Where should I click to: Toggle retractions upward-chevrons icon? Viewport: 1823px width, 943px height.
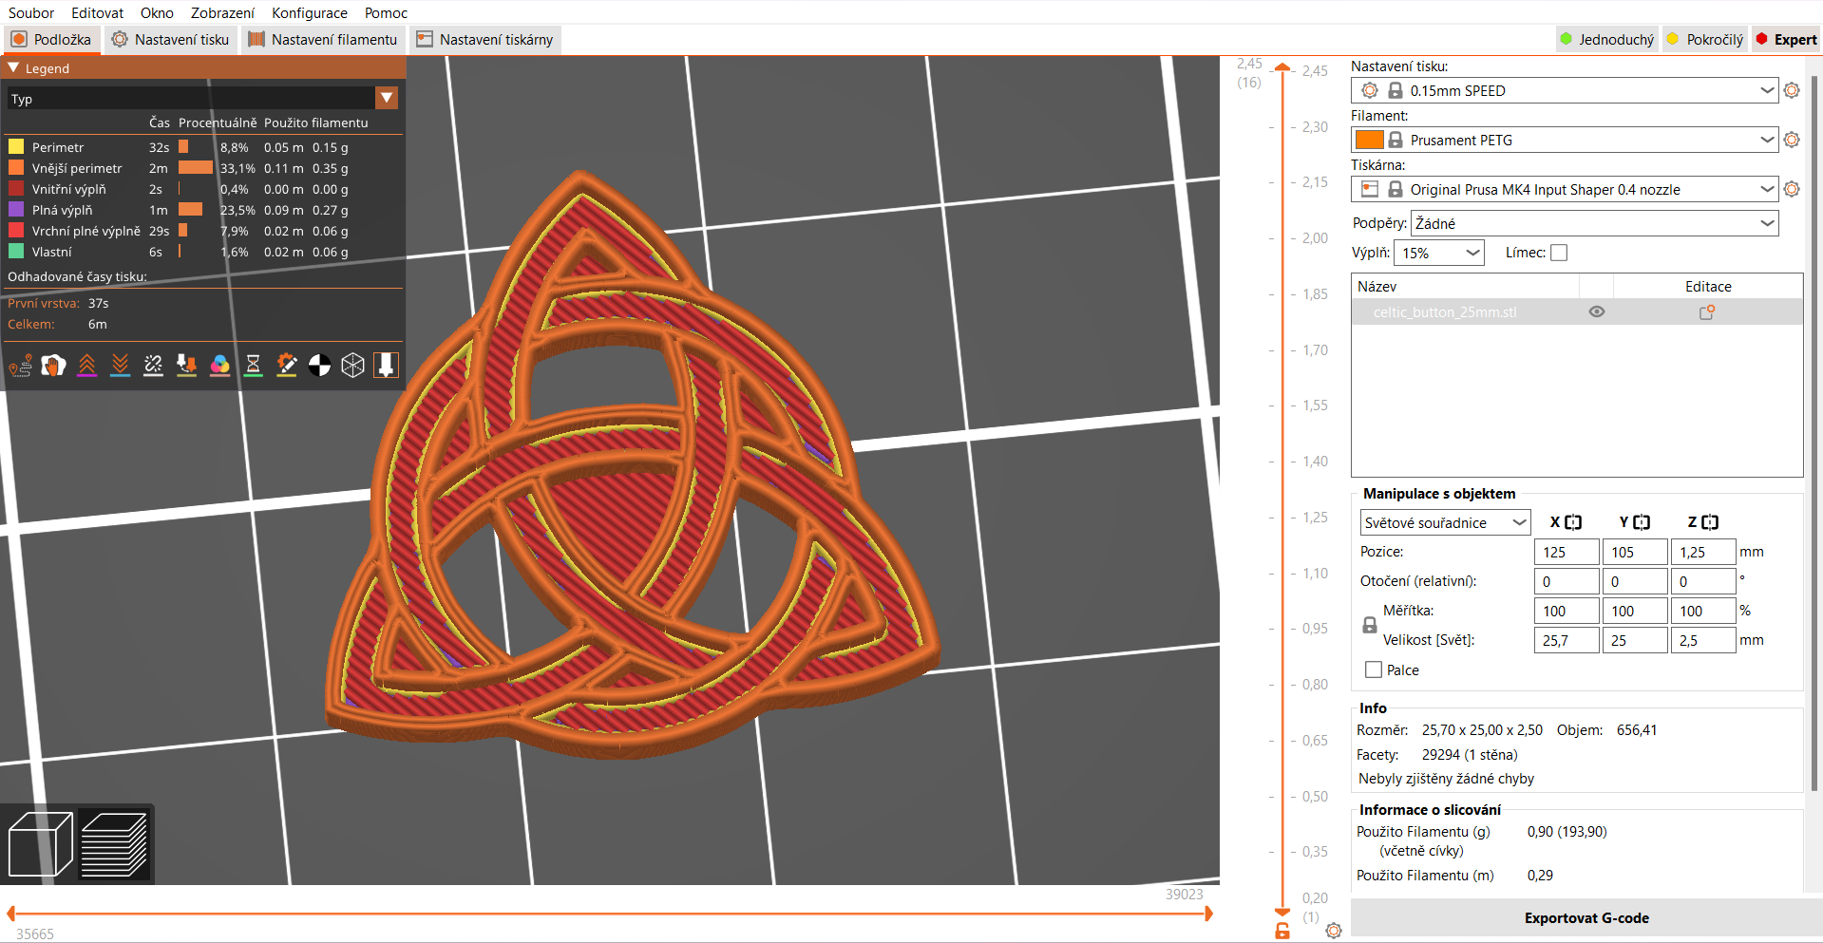[87, 366]
